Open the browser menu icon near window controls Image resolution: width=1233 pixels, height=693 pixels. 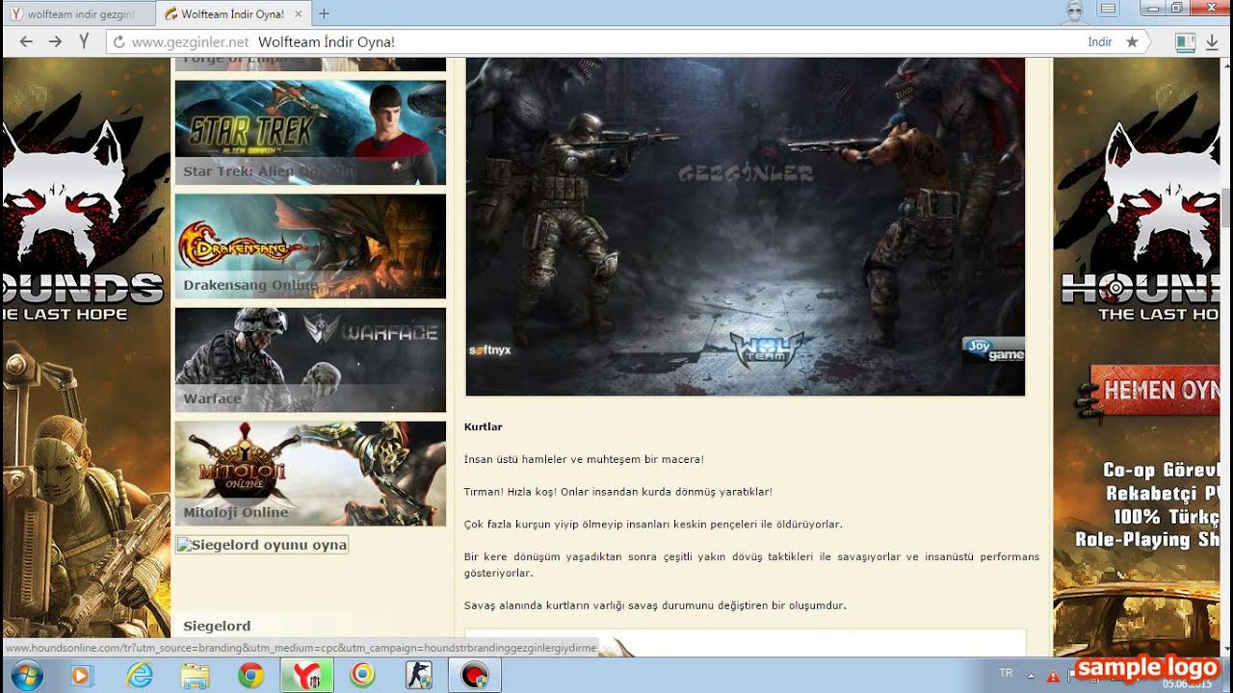click(x=1109, y=9)
